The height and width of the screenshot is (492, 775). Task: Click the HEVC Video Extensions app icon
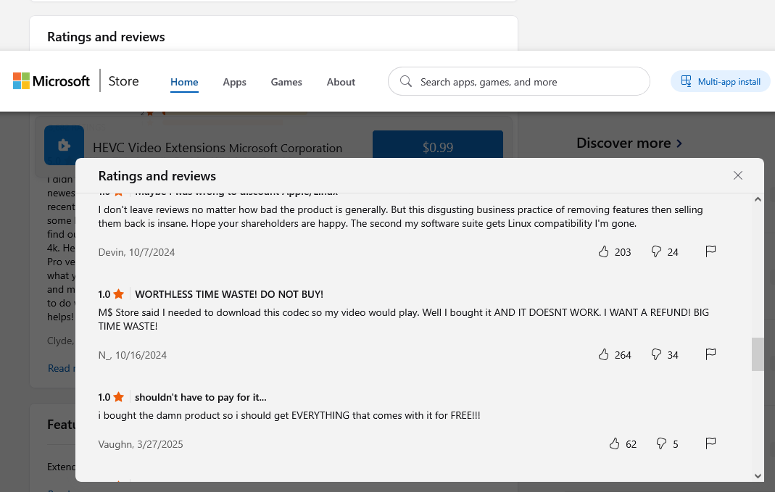point(64,145)
